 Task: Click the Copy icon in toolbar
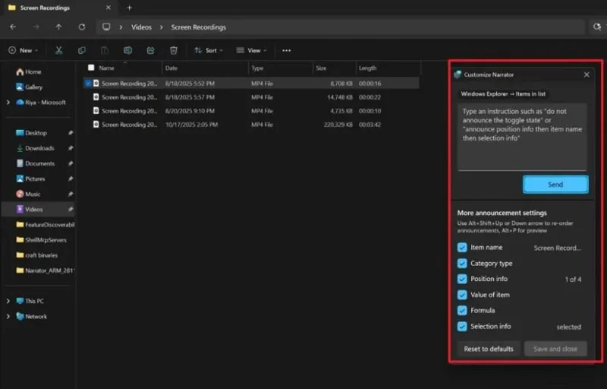[x=82, y=50]
